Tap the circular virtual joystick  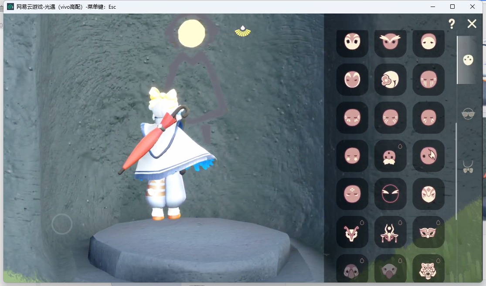tap(62, 224)
